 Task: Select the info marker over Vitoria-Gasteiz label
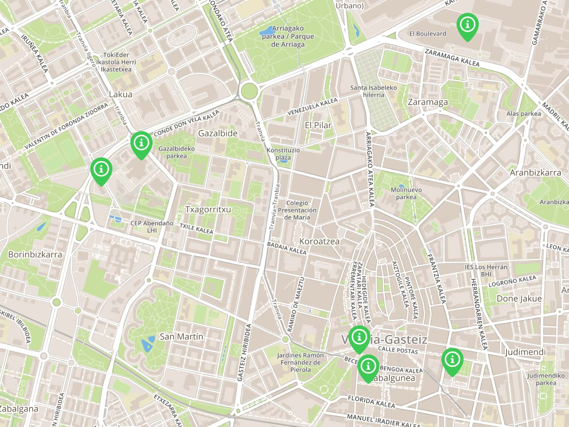click(359, 339)
